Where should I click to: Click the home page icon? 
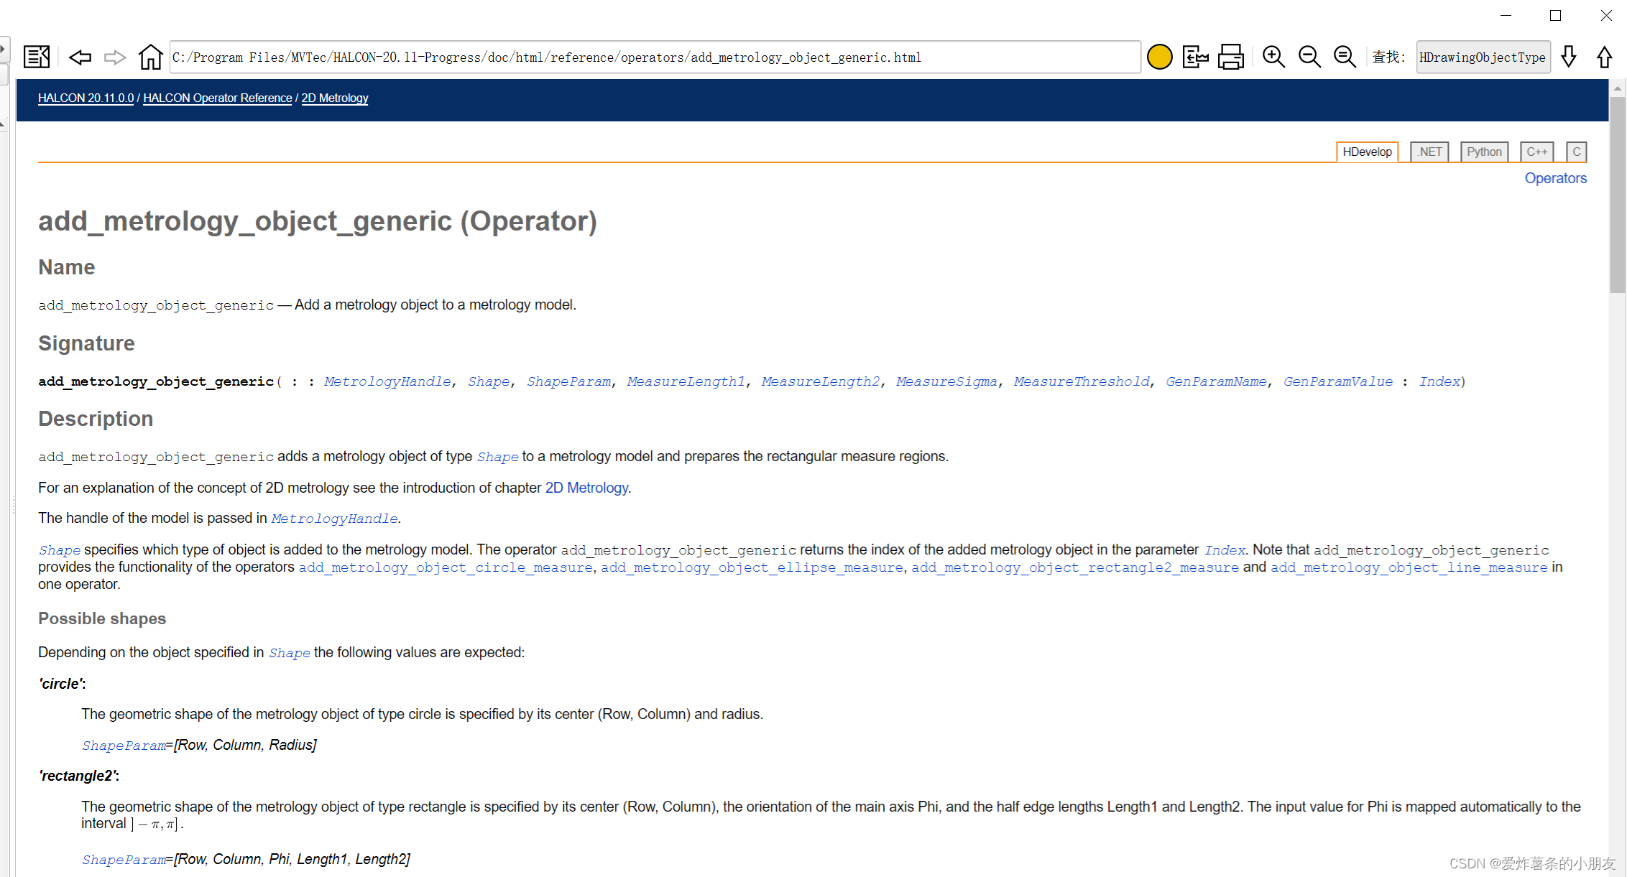[x=150, y=57]
